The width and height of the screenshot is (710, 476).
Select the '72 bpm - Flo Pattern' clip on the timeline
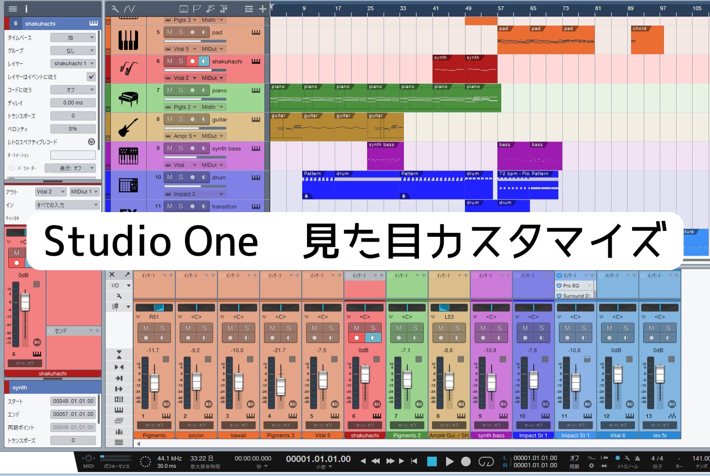[528, 185]
